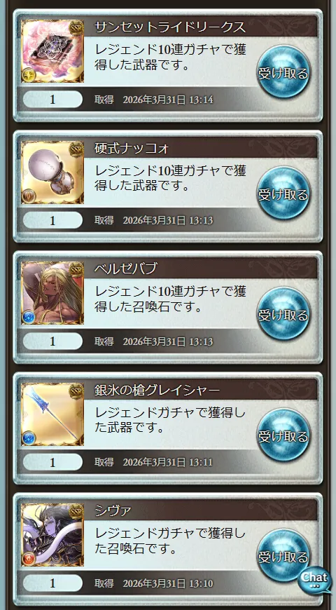This screenshot has height=610, width=336.
Task: Tap the 硬式ナッコォ weapon thumbnail
Action: pyautogui.click(x=52, y=172)
